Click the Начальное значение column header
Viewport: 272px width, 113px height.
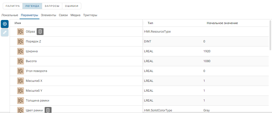(222, 23)
